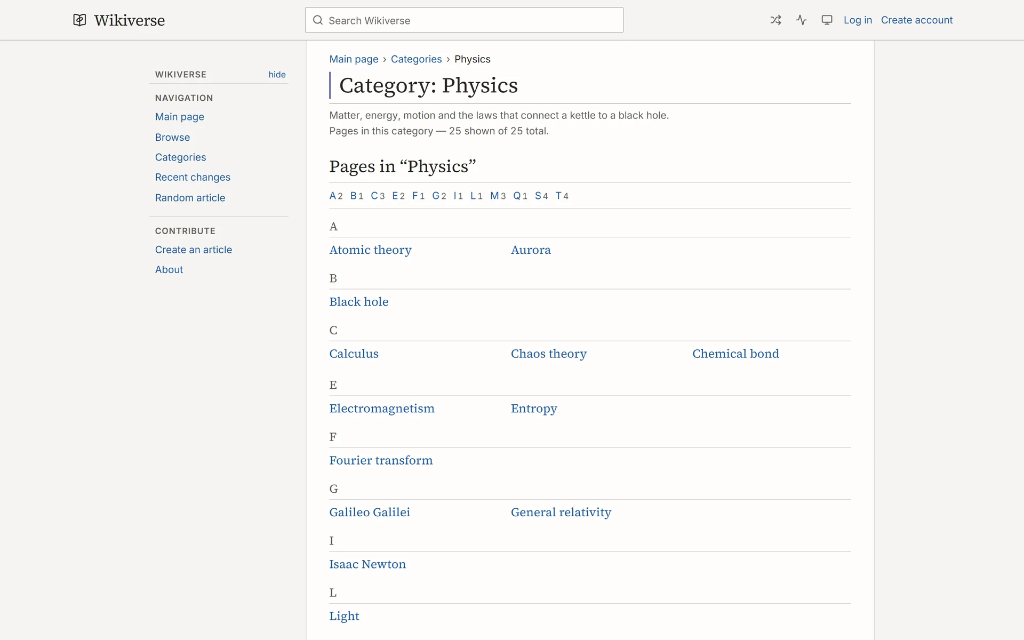
Task: Click the Wikiverse book logo icon
Action: click(x=79, y=20)
